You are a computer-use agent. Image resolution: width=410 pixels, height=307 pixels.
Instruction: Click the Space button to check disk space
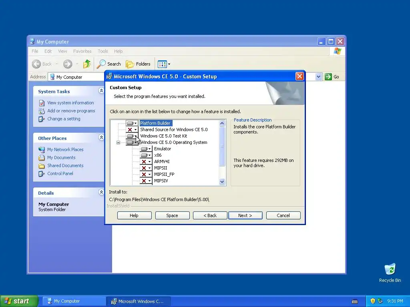click(172, 215)
